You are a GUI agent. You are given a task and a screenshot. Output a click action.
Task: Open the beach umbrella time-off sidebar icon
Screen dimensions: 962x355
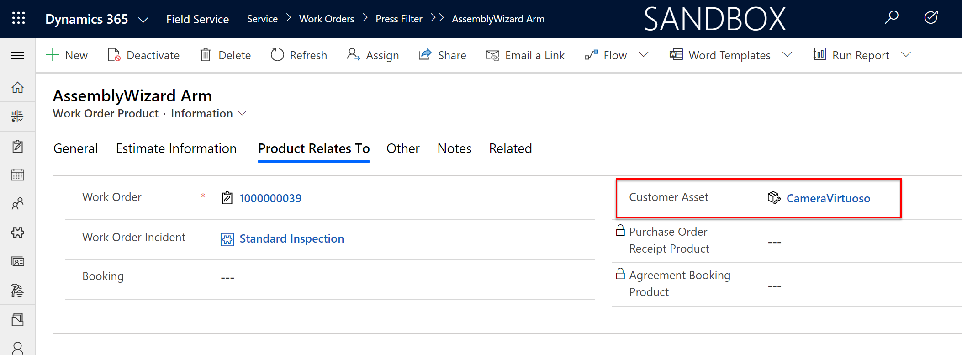[x=17, y=290]
